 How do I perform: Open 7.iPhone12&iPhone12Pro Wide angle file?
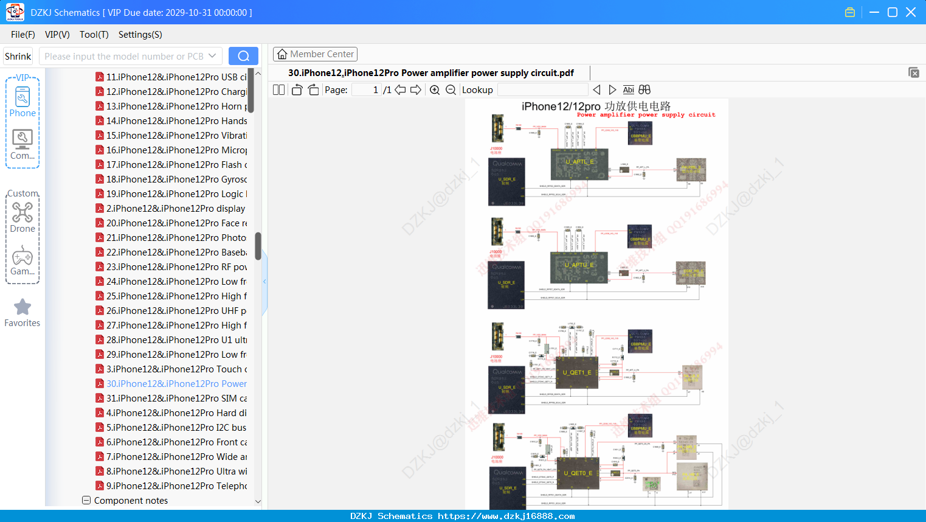click(x=176, y=456)
